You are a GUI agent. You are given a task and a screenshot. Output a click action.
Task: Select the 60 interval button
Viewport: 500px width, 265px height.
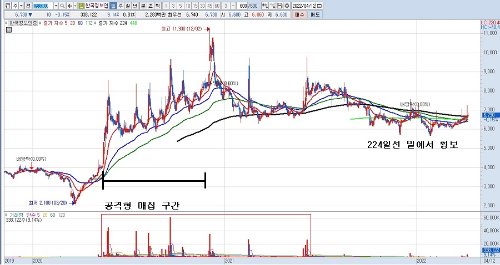click(x=217, y=6)
